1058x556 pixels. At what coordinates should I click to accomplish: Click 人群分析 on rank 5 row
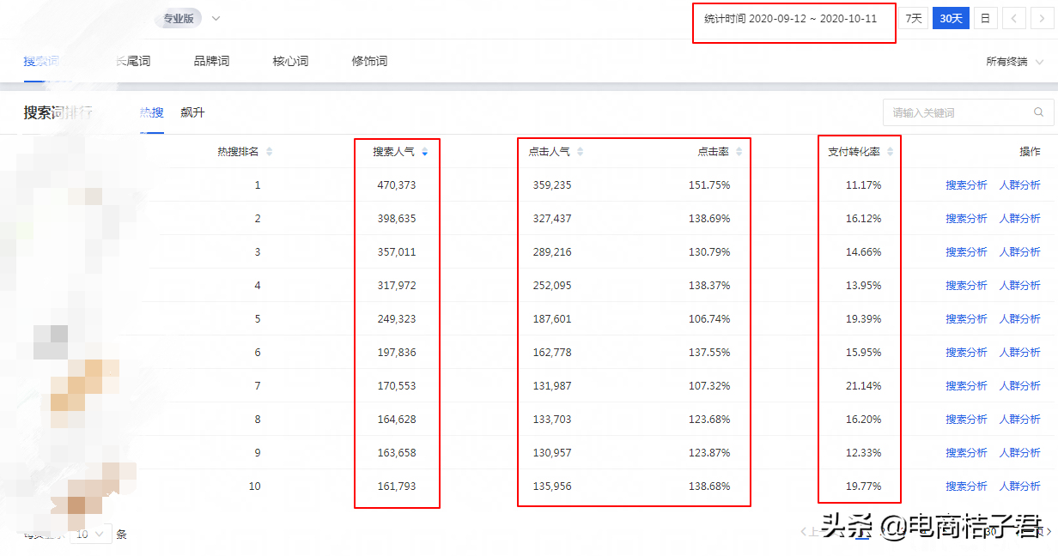click(1020, 318)
